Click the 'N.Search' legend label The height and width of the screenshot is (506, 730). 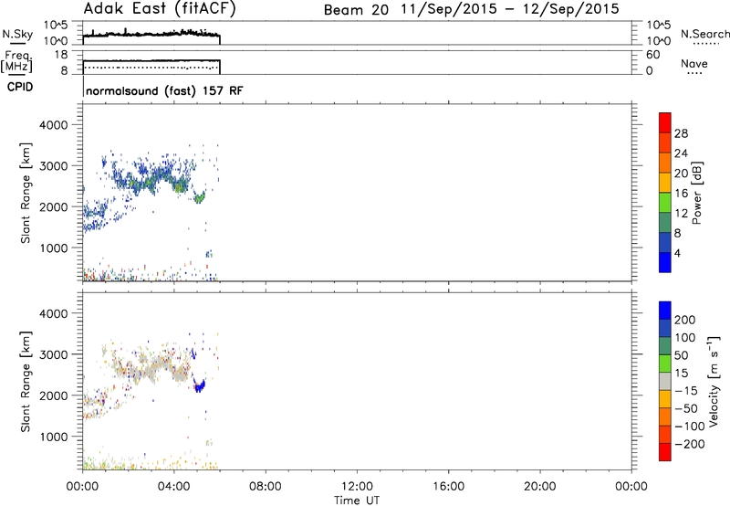pyautogui.click(x=705, y=34)
